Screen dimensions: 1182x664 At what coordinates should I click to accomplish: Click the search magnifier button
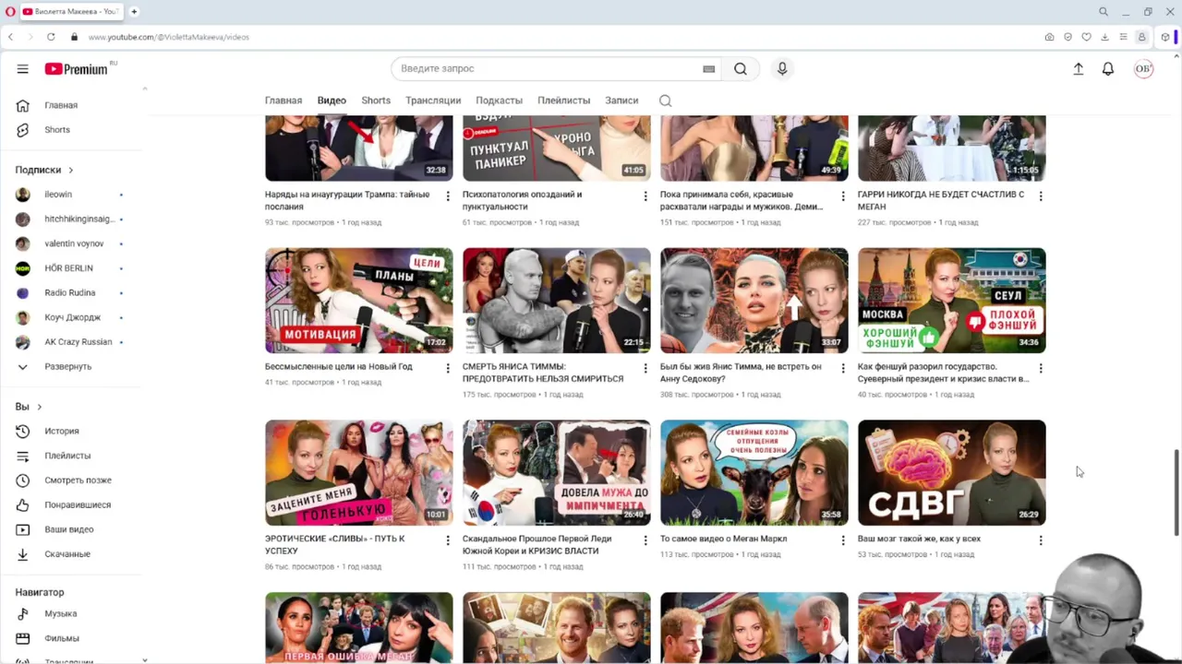[741, 68]
